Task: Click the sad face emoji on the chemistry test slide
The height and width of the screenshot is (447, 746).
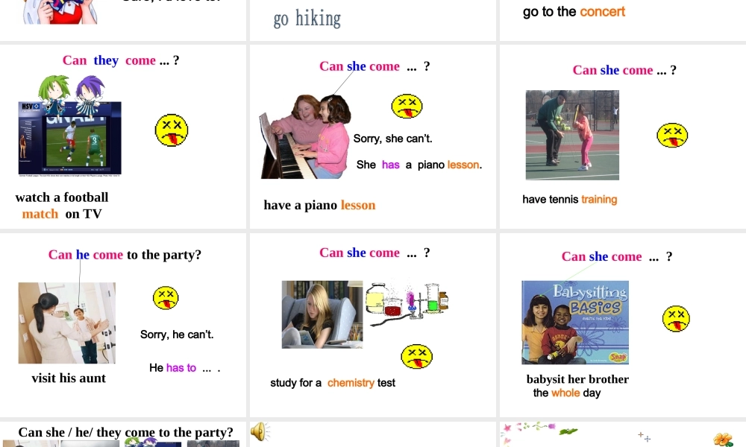Action: pyautogui.click(x=417, y=356)
